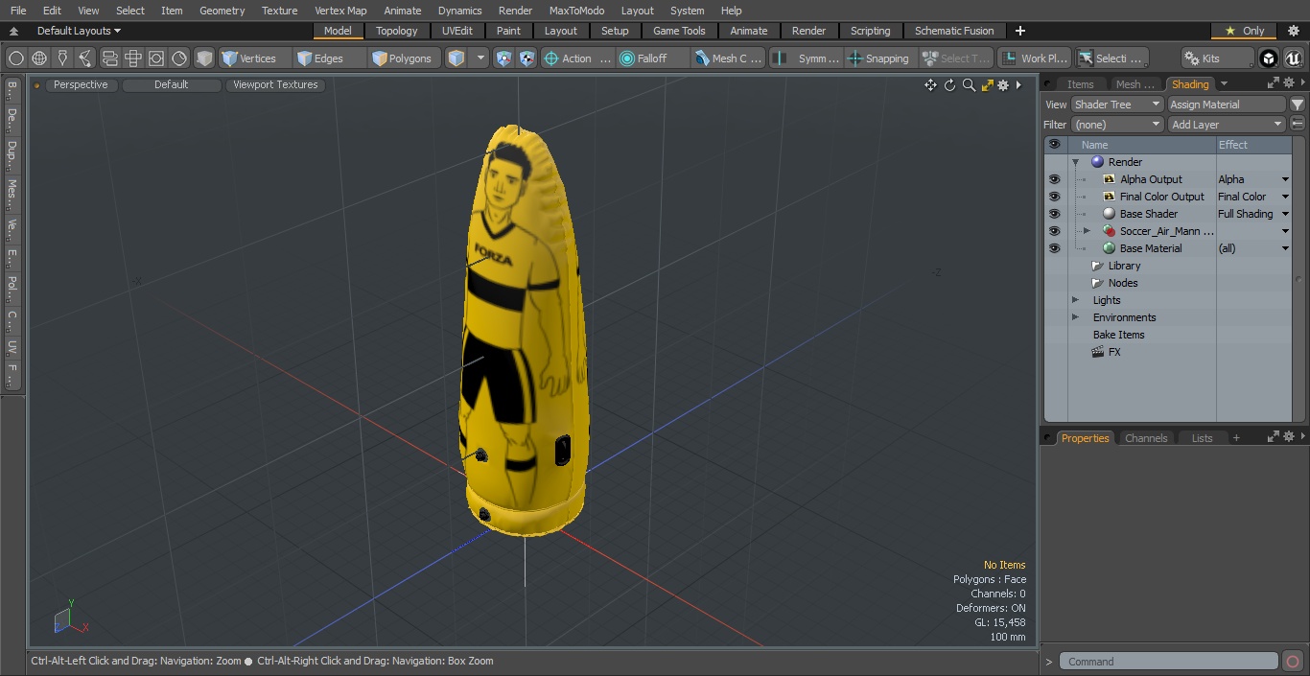Switch to the UVEdit layout tab

457,31
